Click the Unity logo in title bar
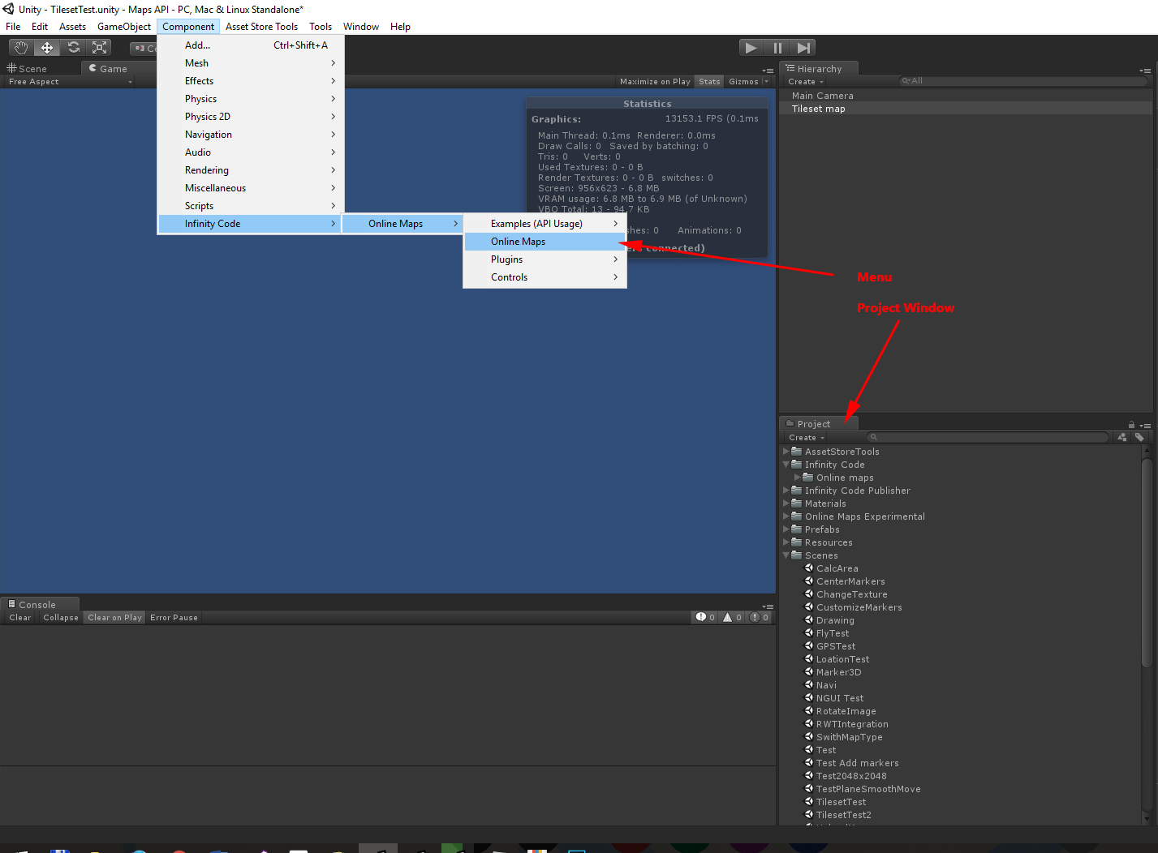 pyautogui.click(x=9, y=9)
